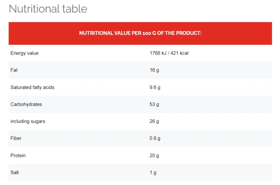Click the '1766 kJ' energy figure
This screenshot has height=185, width=280.
pos(157,53)
